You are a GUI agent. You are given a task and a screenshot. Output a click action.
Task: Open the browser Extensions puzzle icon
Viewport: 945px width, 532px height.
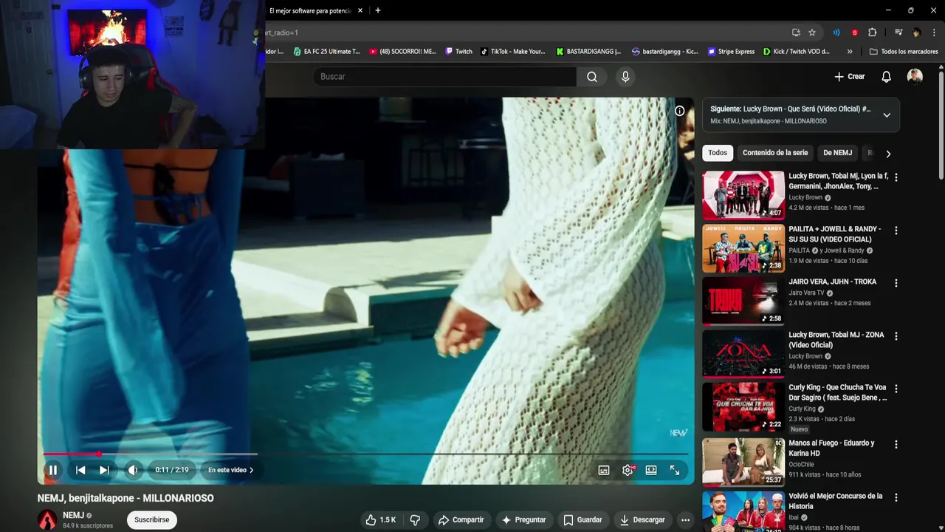[x=873, y=33]
